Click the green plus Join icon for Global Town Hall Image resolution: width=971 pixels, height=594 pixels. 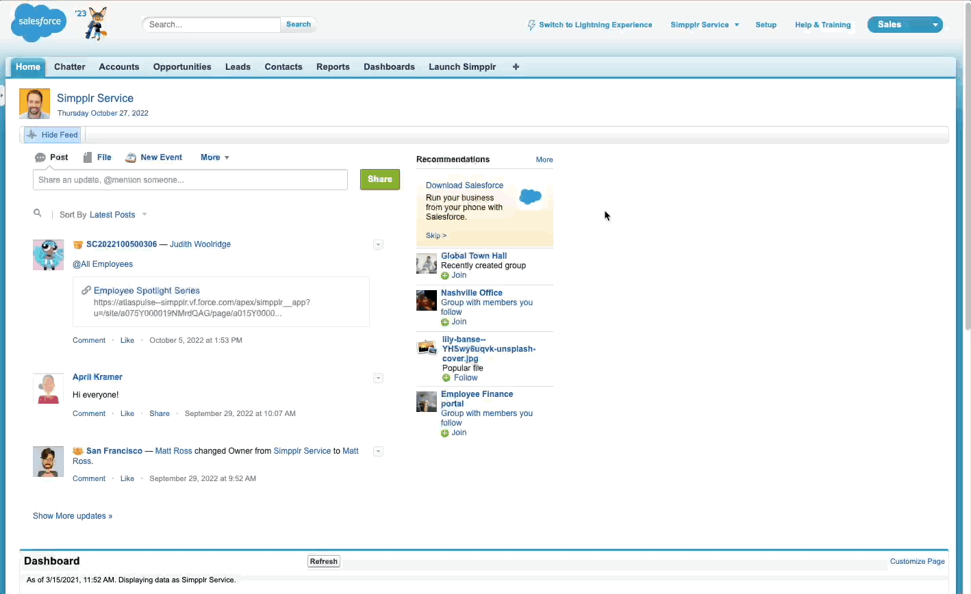click(x=445, y=276)
